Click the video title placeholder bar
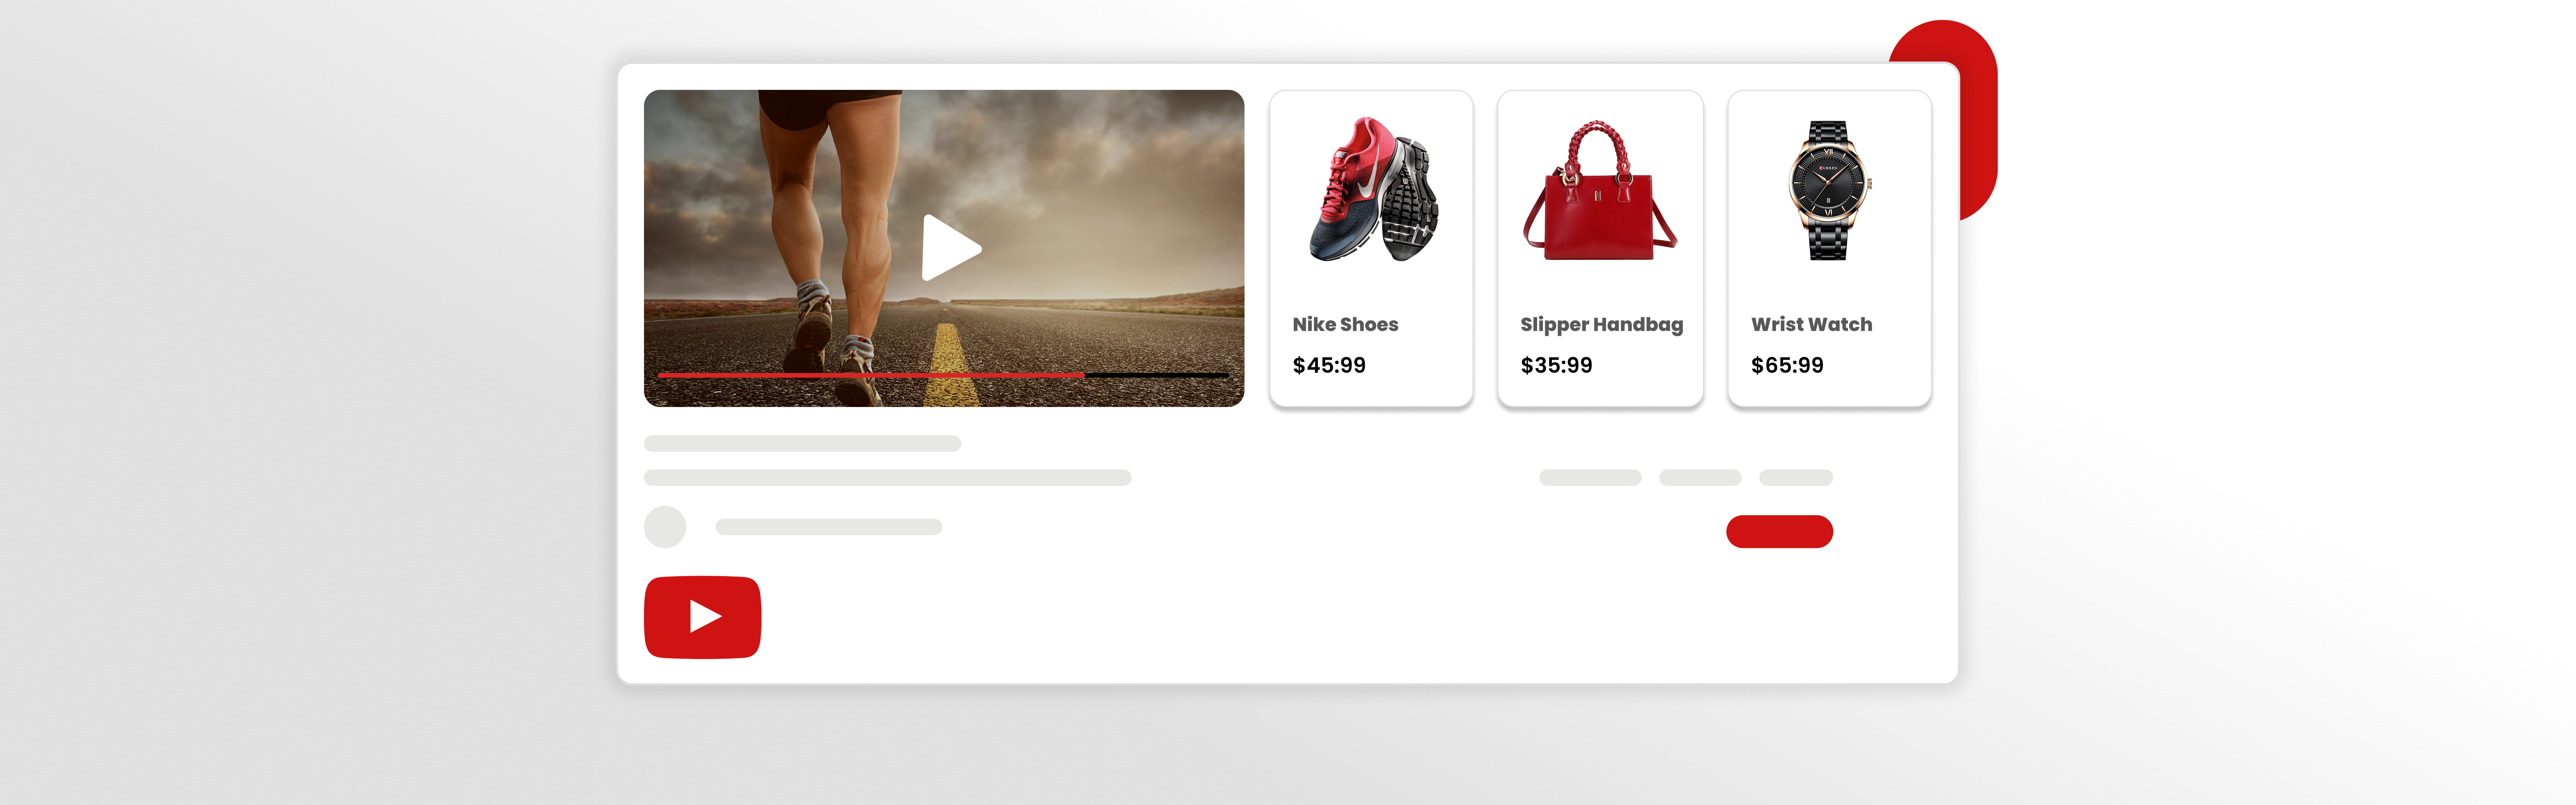The width and height of the screenshot is (2576, 805). [802, 443]
